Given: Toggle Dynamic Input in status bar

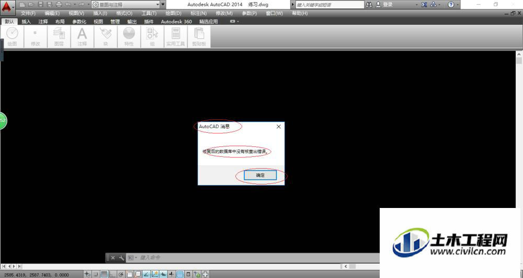Looking at the screenshot, I should tap(163, 274).
